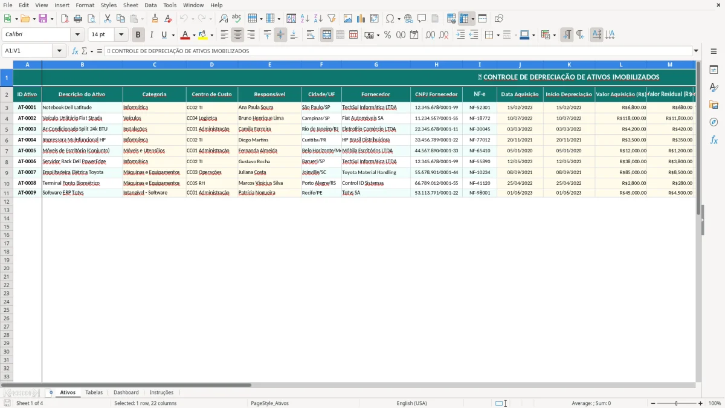
Task: Open the Functions deck in the sidebar
Action: 714,139
